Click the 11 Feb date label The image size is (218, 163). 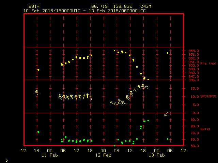(50, 155)
